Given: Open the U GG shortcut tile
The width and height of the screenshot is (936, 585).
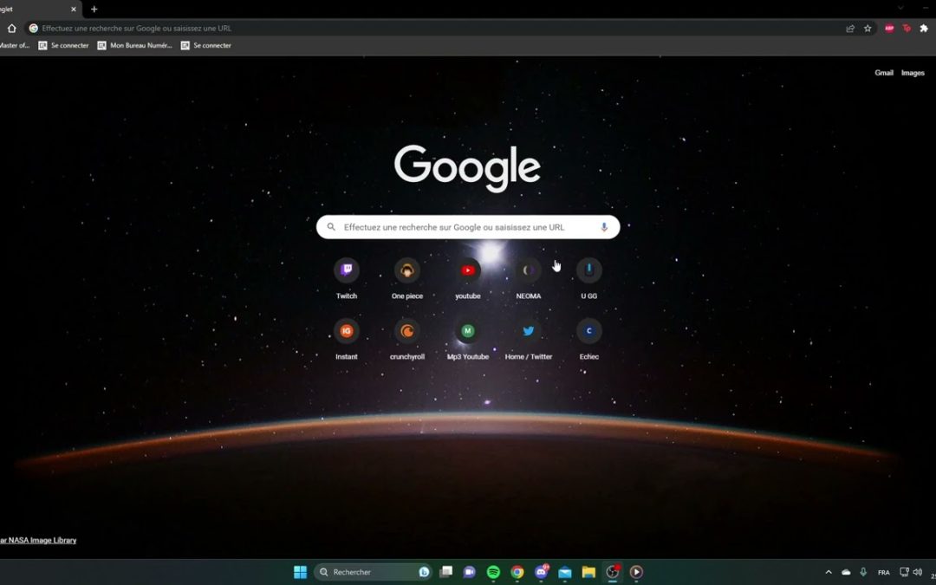Looking at the screenshot, I should click(589, 279).
